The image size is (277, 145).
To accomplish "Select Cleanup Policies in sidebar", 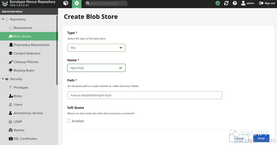I will tap(26, 62).
